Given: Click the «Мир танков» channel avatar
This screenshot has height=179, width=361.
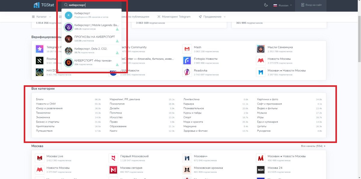Looking at the screenshot, I should tap(69, 62).
